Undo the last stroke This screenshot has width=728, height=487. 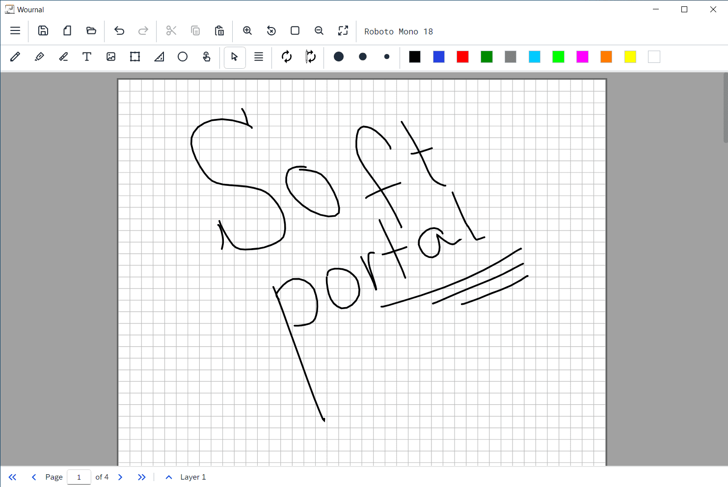119,31
